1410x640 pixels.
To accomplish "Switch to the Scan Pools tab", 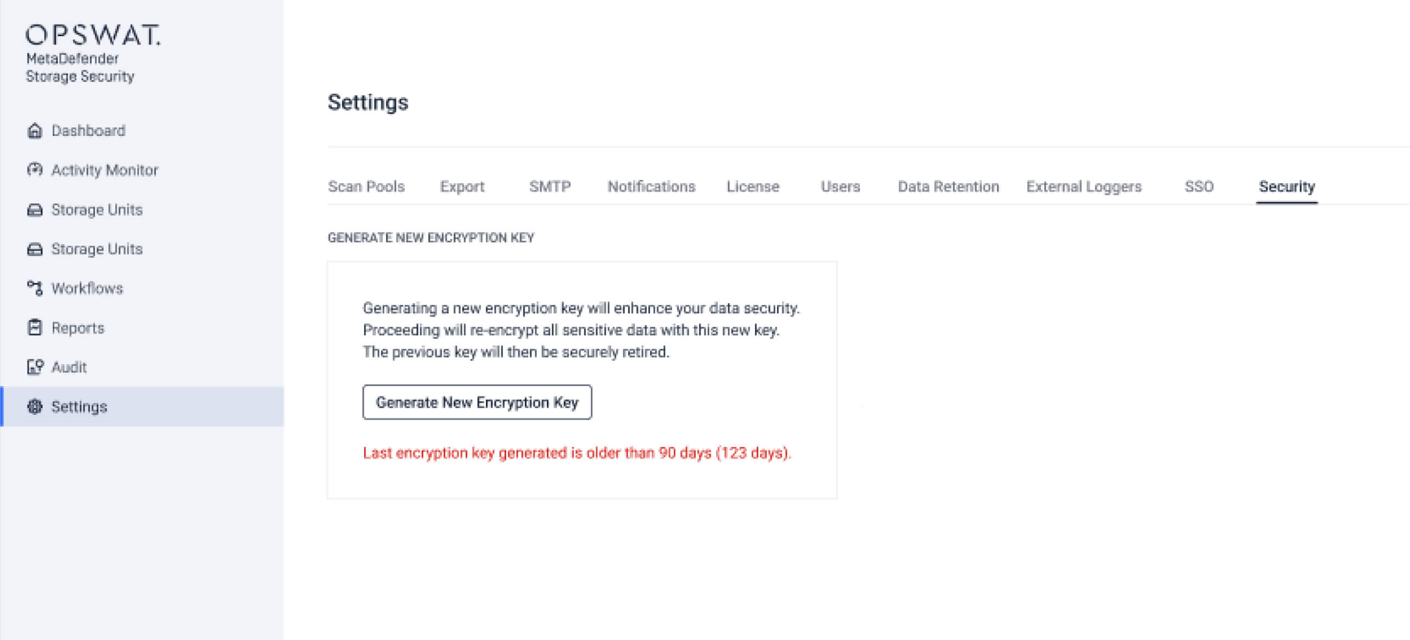I will point(366,186).
